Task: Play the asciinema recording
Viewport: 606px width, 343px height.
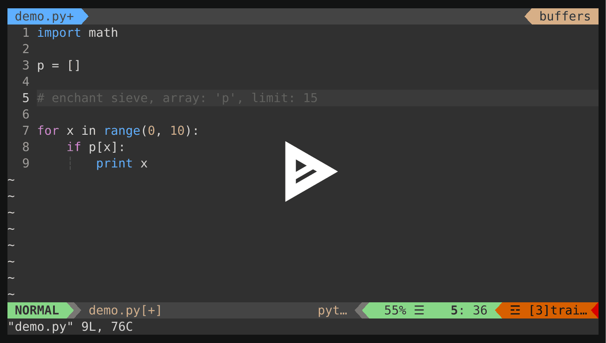Action: coord(311,171)
